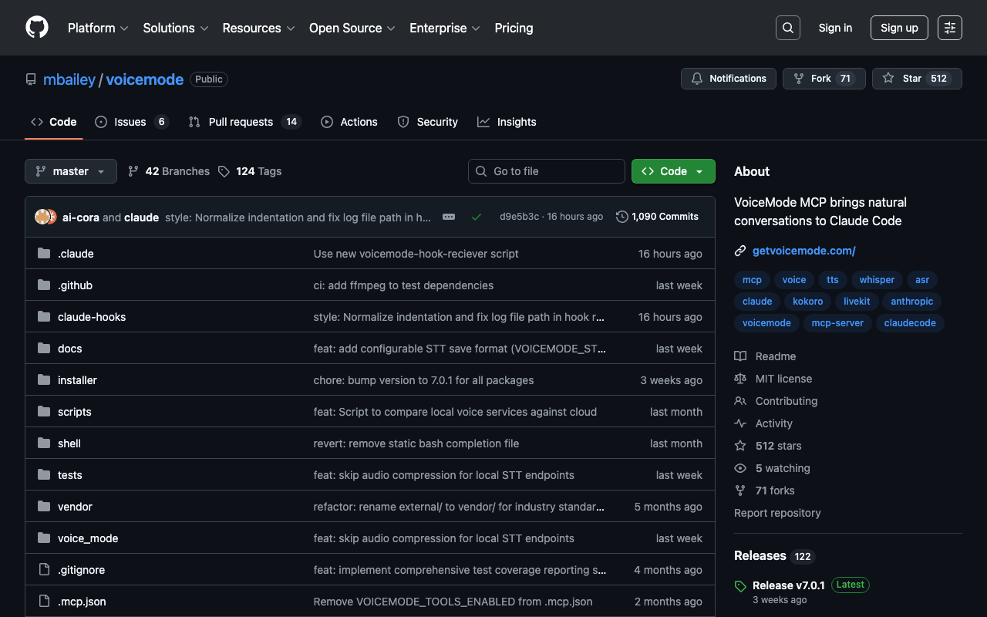Image resolution: width=987 pixels, height=617 pixels.
Task: Focus the Go to file field
Action: [x=547, y=171]
